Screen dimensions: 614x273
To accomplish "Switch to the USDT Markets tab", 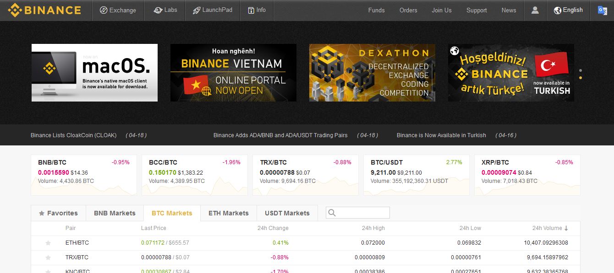I will point(287,213).
